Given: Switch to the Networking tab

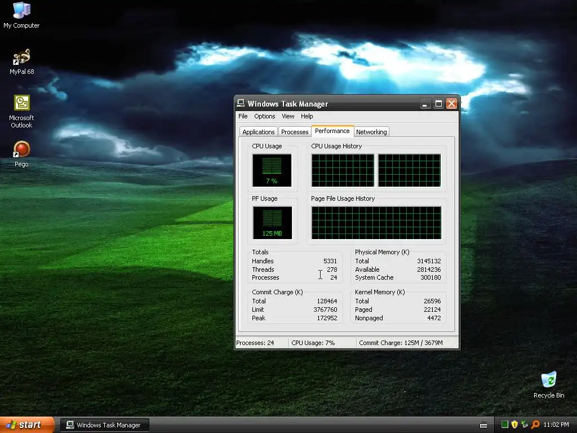Looking at the screenshot, I should click(371, 132).
